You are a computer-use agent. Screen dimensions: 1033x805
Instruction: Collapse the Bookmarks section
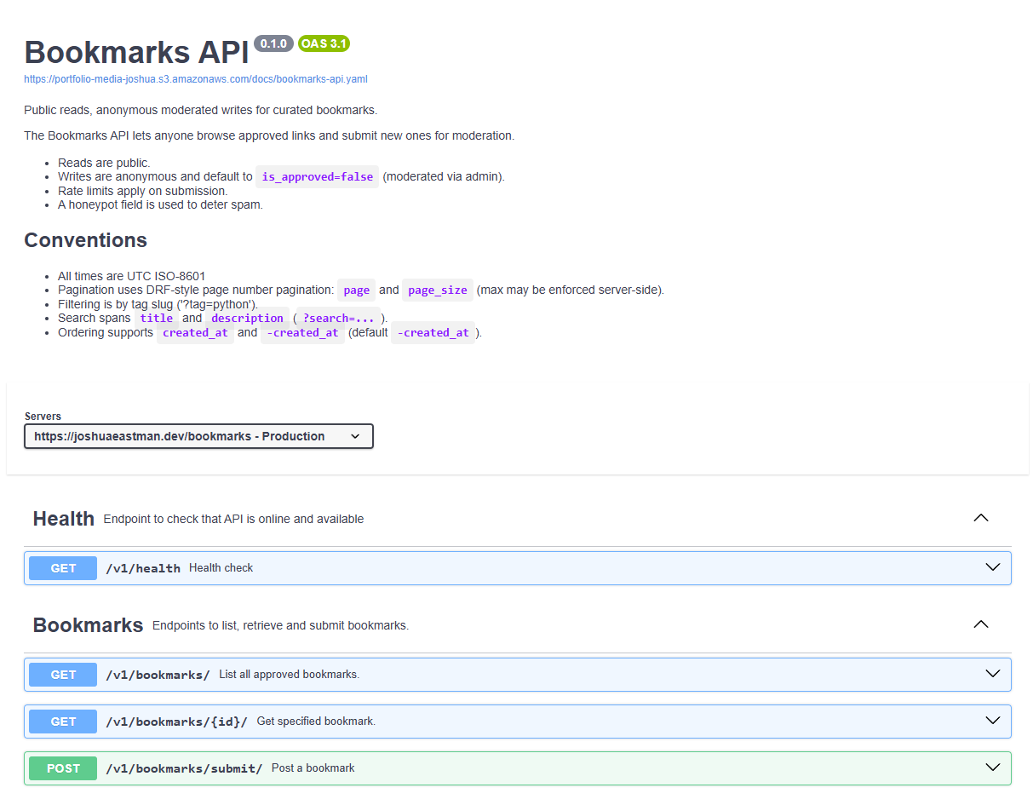[980, 624]
